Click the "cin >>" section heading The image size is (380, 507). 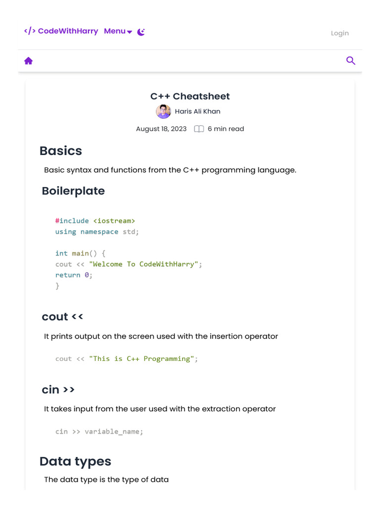point(58,390)
